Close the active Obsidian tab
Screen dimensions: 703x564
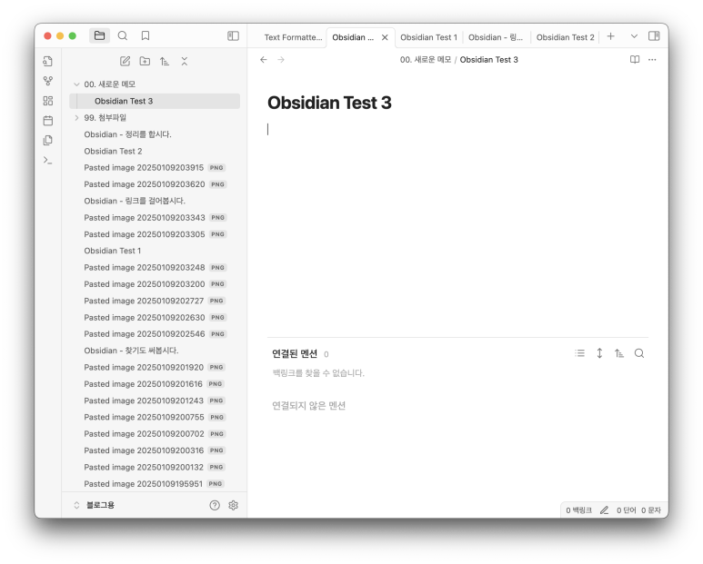[x=385, y=37]
